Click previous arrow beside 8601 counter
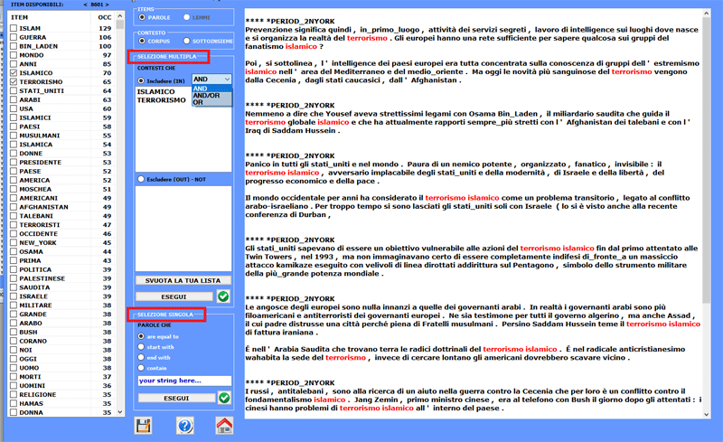 point(85,5)
